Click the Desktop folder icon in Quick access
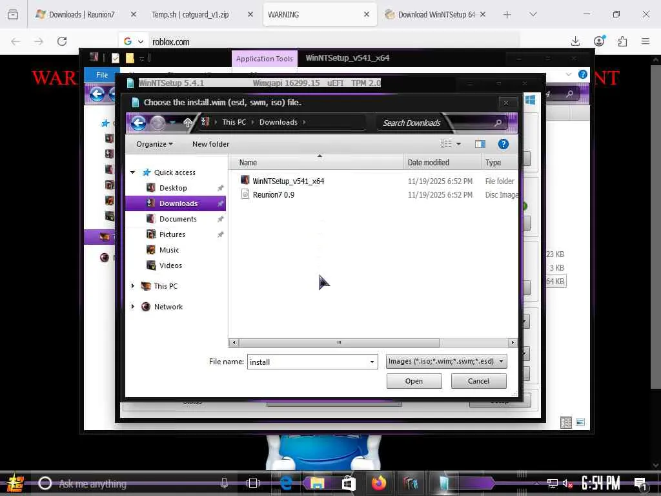Image resolution: width=661 pixels, height=496 pixels. click(151, 188)
